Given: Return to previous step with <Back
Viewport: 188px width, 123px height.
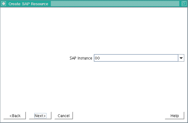Looking at the screenshot, I should 15,116.
